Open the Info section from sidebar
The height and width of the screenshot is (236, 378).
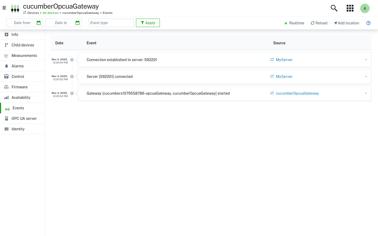[x=7, y=34]
